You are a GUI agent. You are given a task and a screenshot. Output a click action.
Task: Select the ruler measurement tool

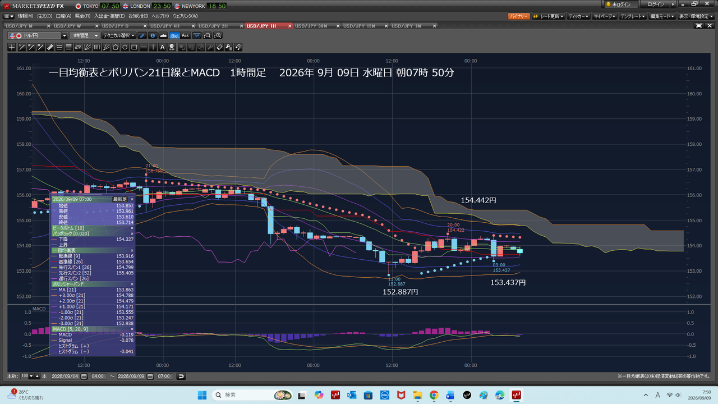[x=50, y=47]
